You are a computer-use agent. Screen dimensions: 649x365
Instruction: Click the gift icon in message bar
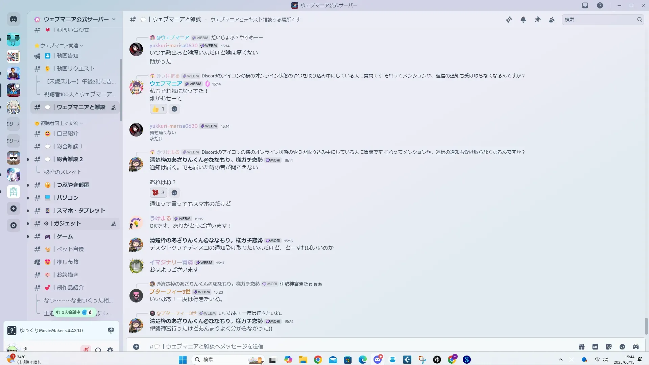(581, 347)
